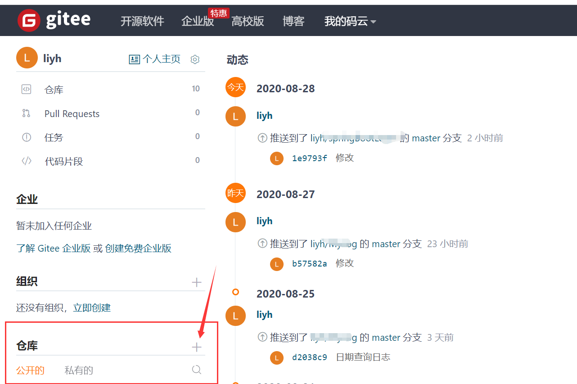The width and height of the screenshot is (577, 384).
Task: Expand the 我的码云 dropdown menu
Action: [350, 21]
